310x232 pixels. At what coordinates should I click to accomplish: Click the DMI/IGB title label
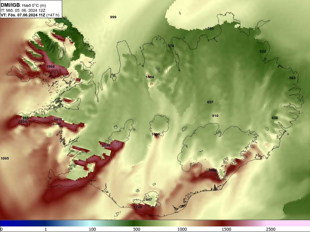(x=10, y=5)
